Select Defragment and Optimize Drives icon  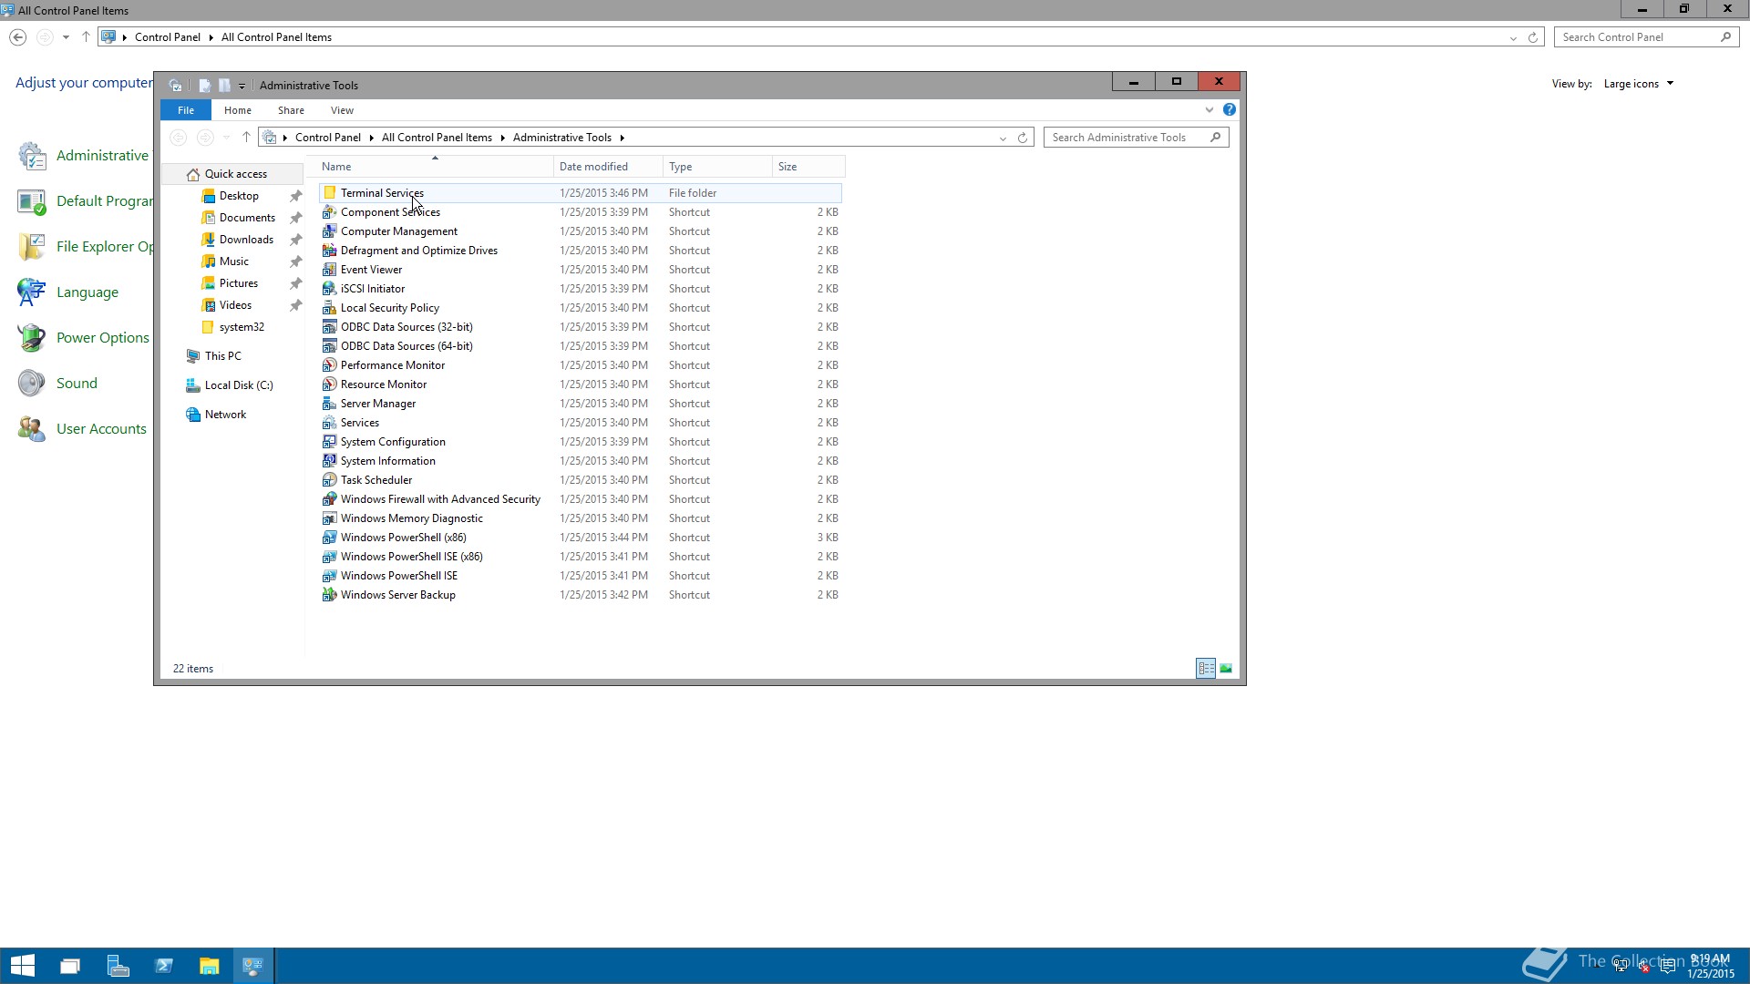[x=330, y=251]
